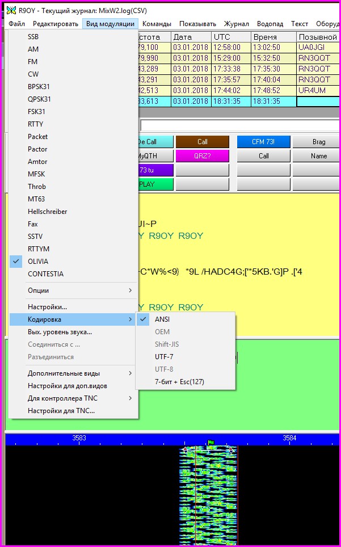
Task: Open the Файл menu
Action: (16, 24)
